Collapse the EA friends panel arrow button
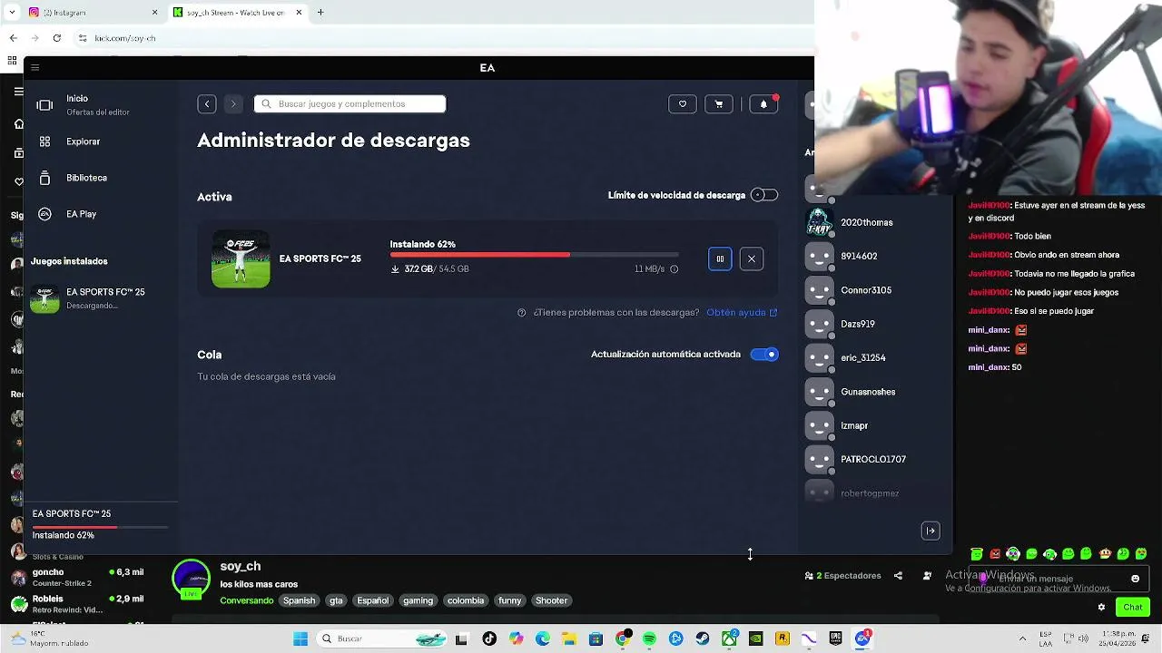 [x=931, y=531]
